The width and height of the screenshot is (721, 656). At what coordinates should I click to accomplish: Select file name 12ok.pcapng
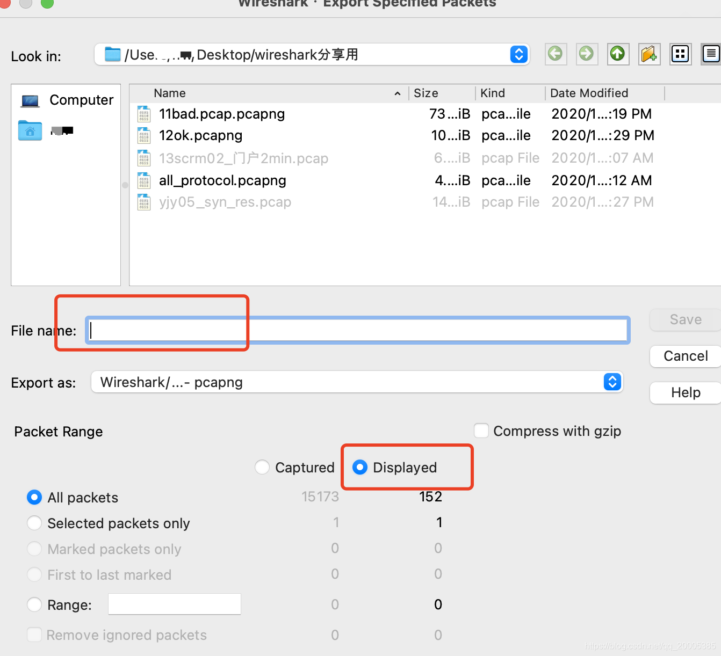point(201,135)
